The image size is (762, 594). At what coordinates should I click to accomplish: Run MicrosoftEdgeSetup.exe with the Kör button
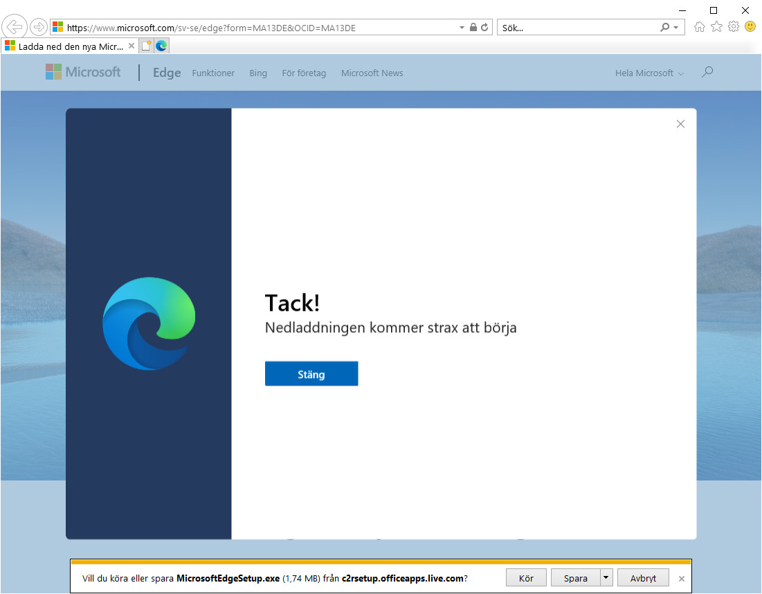tap(525, 577)
